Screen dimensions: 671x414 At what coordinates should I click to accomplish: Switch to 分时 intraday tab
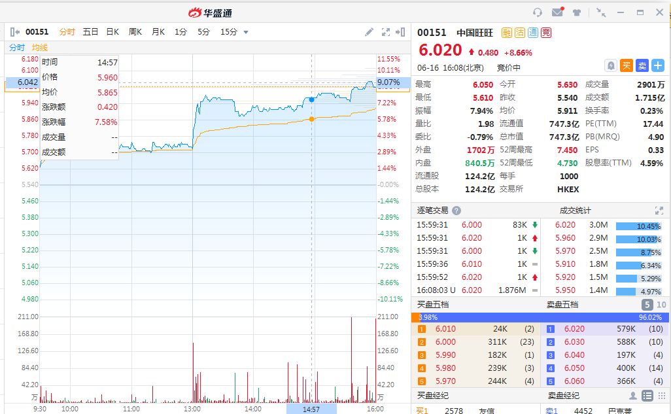click(x=67, y=32)
